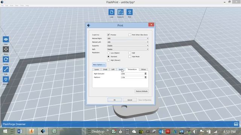
Task: Switch to the Infill tab
Action: tap(113, 69)
